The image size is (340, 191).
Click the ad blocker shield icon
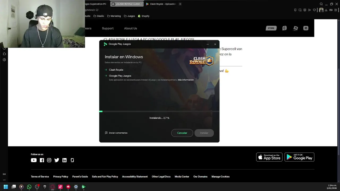point(305,10)
